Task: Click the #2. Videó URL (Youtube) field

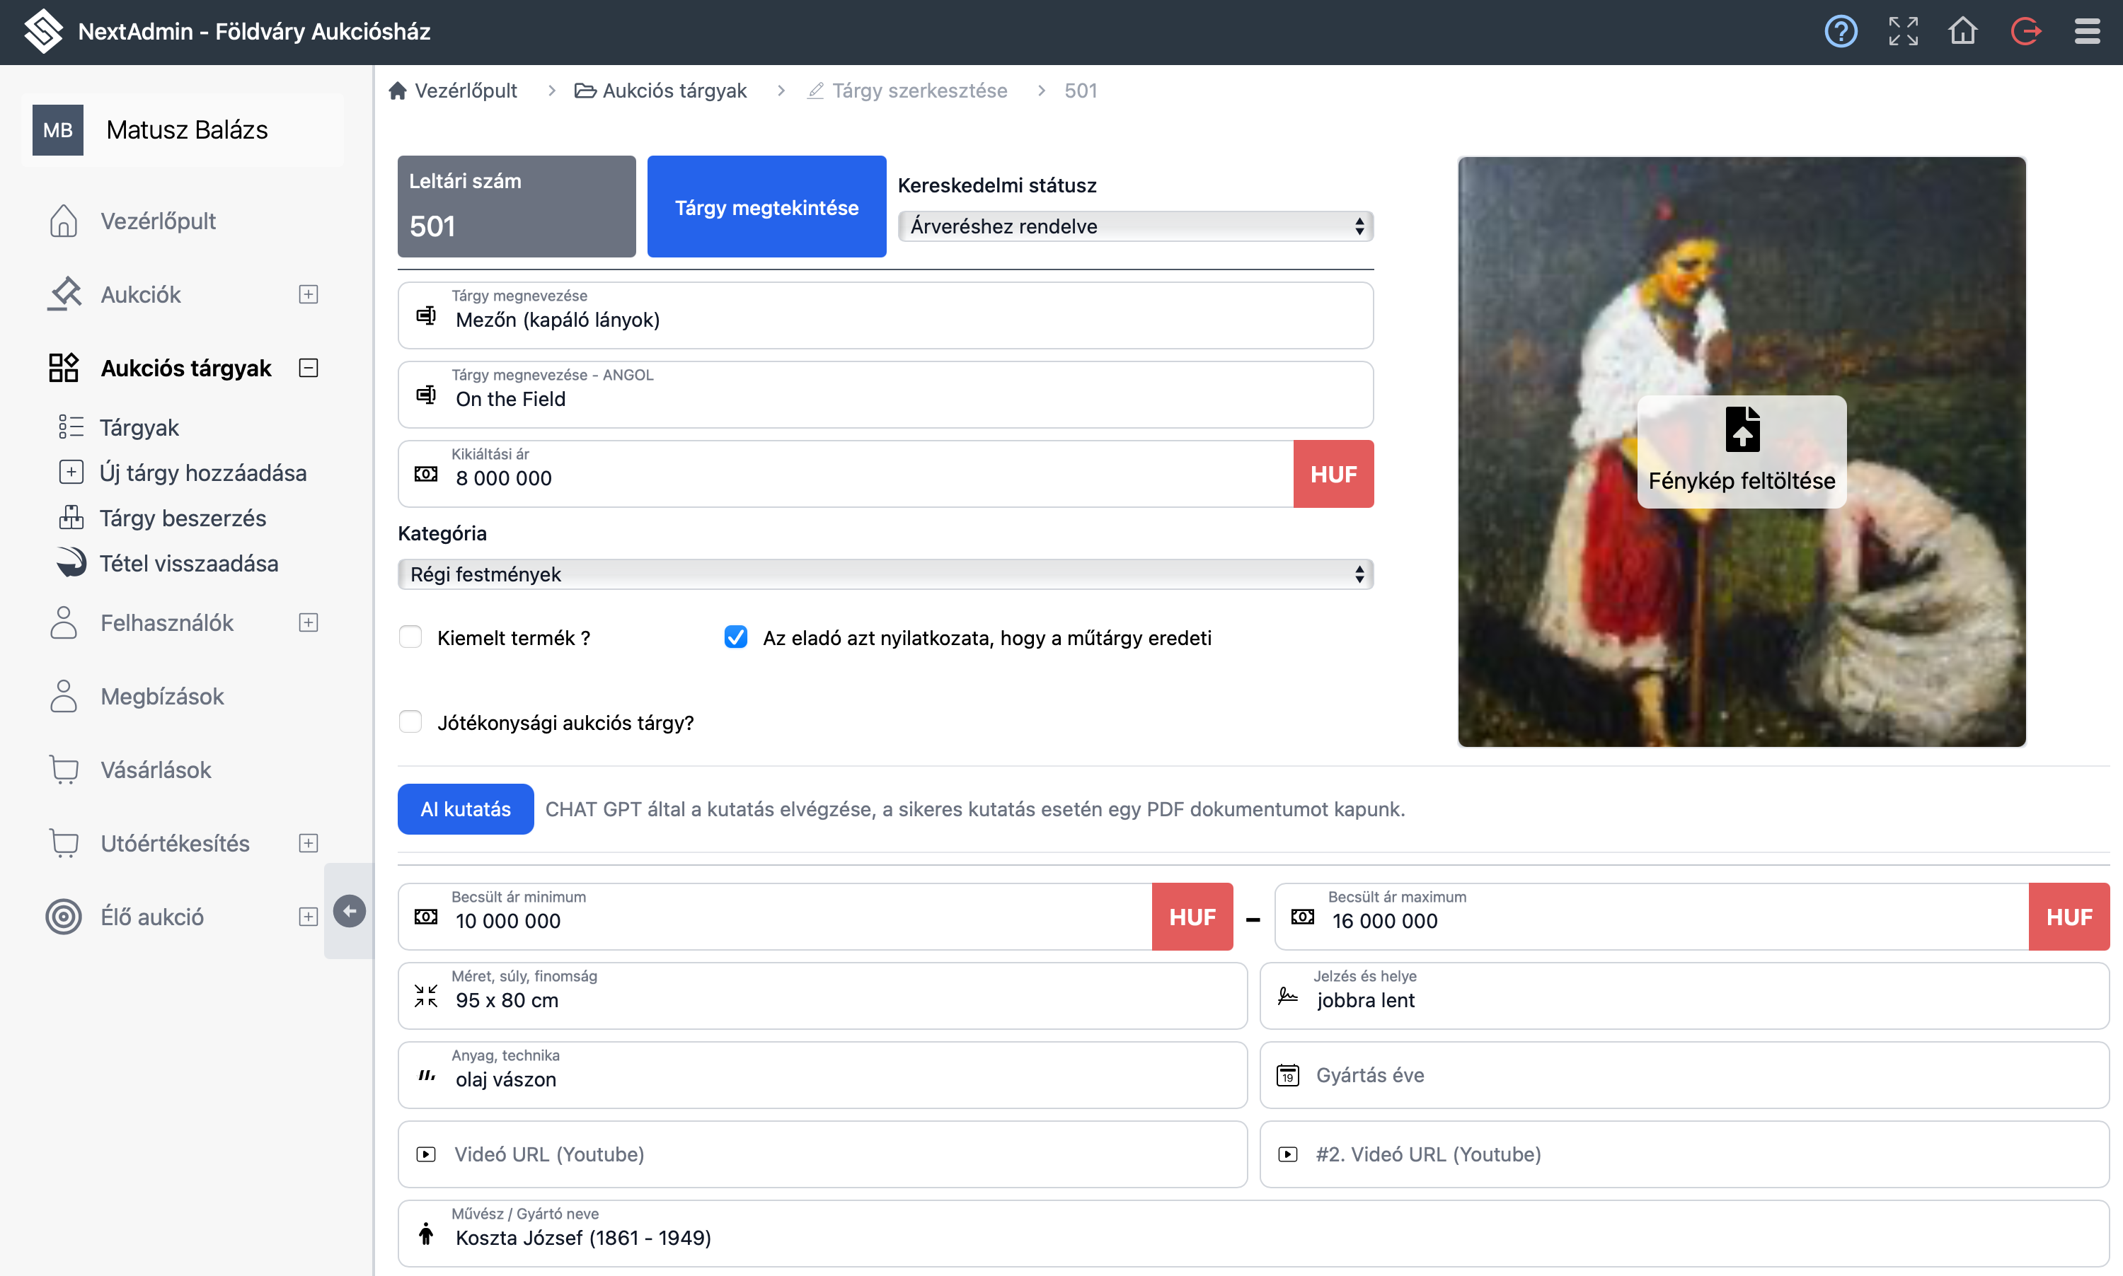Action: click(1684, 1154)
